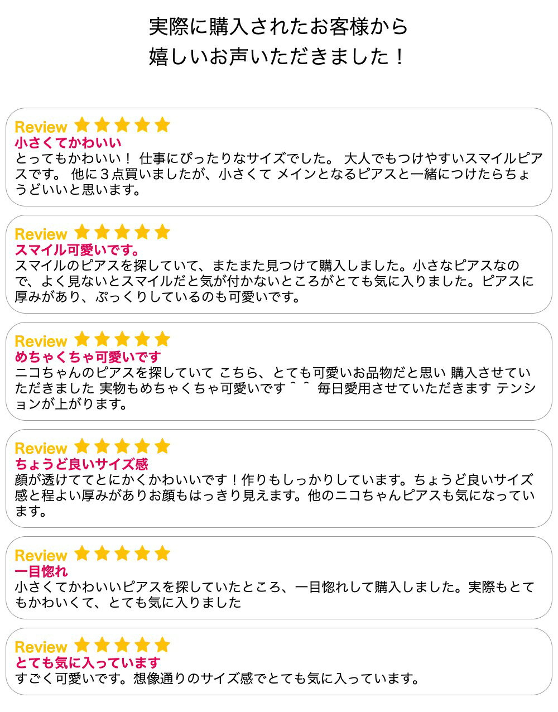Click the 一目惚れ review title
The height and width of the screenshot is (712, 558).
41,571
